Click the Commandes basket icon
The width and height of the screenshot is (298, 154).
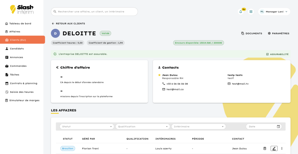pyautogui.click(x=7, y=66)
